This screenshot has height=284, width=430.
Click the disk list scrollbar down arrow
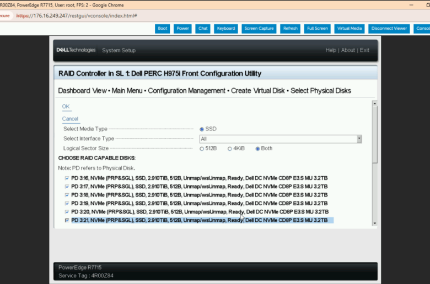pyautogui.click(x=375, y=223)
